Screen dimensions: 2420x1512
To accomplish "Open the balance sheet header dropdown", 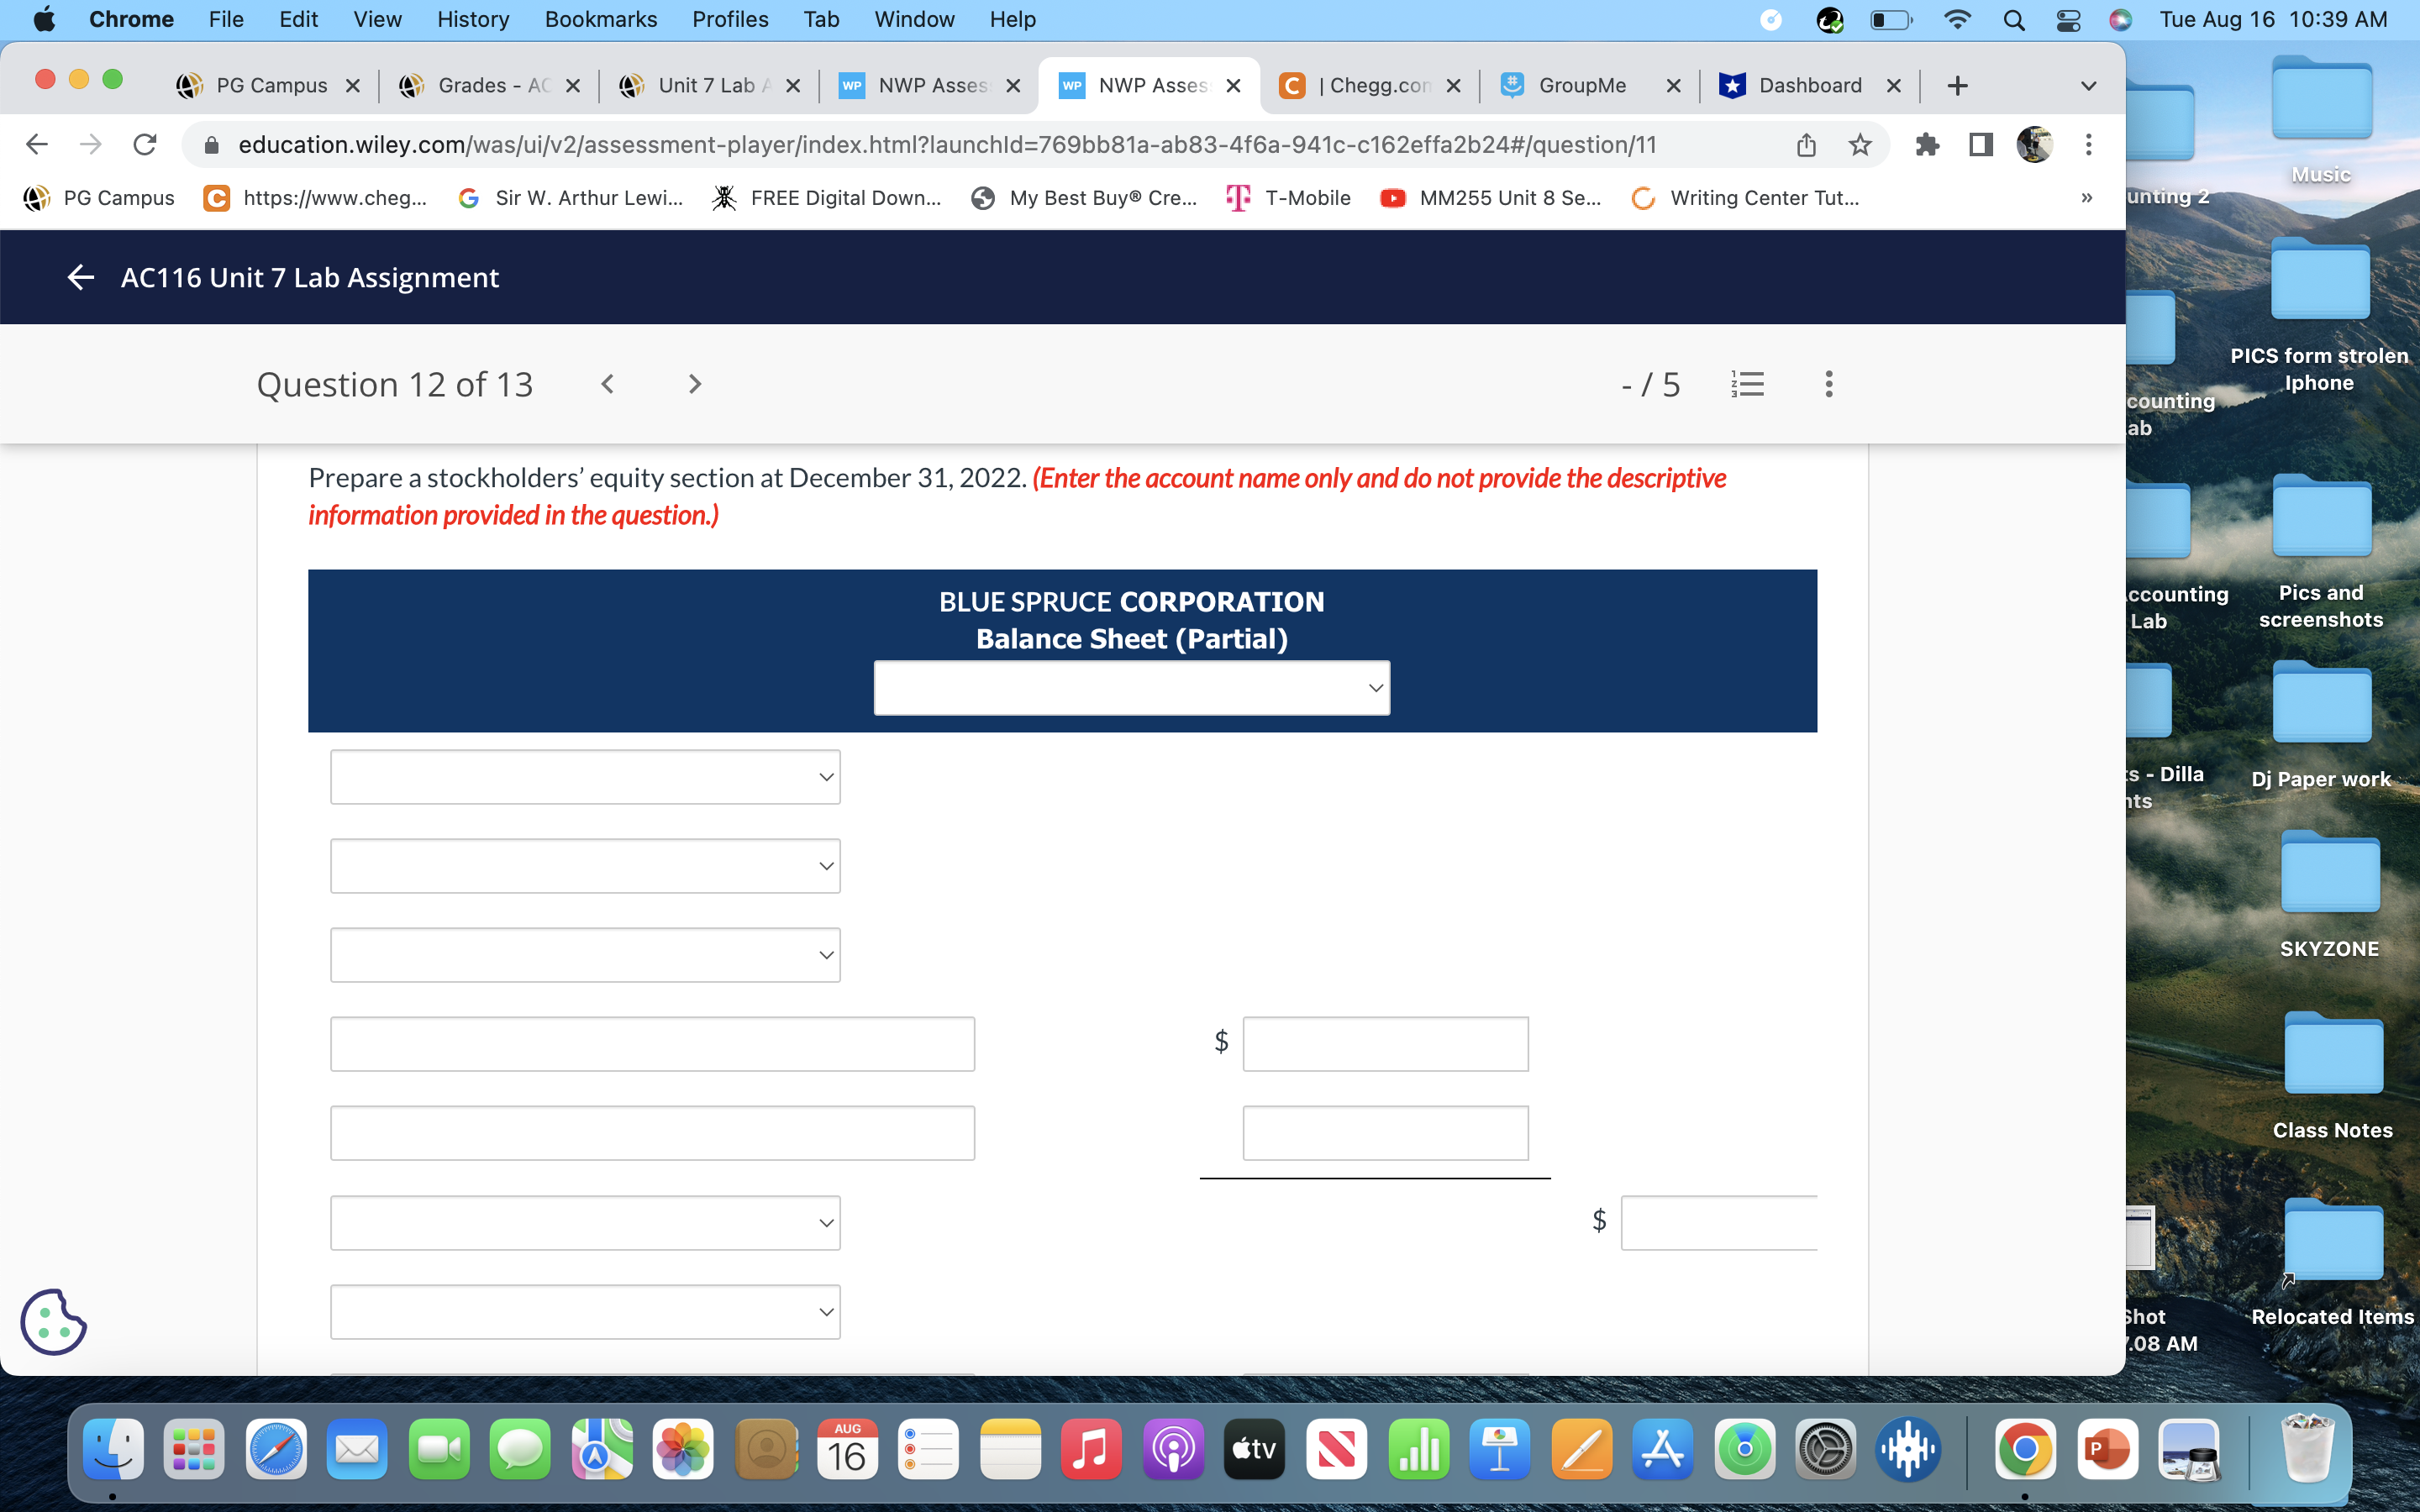I will [x=1131, y=687].
